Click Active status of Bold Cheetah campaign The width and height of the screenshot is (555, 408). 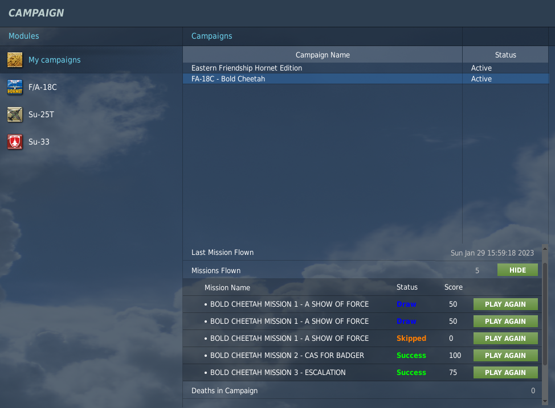pos(481,79)
